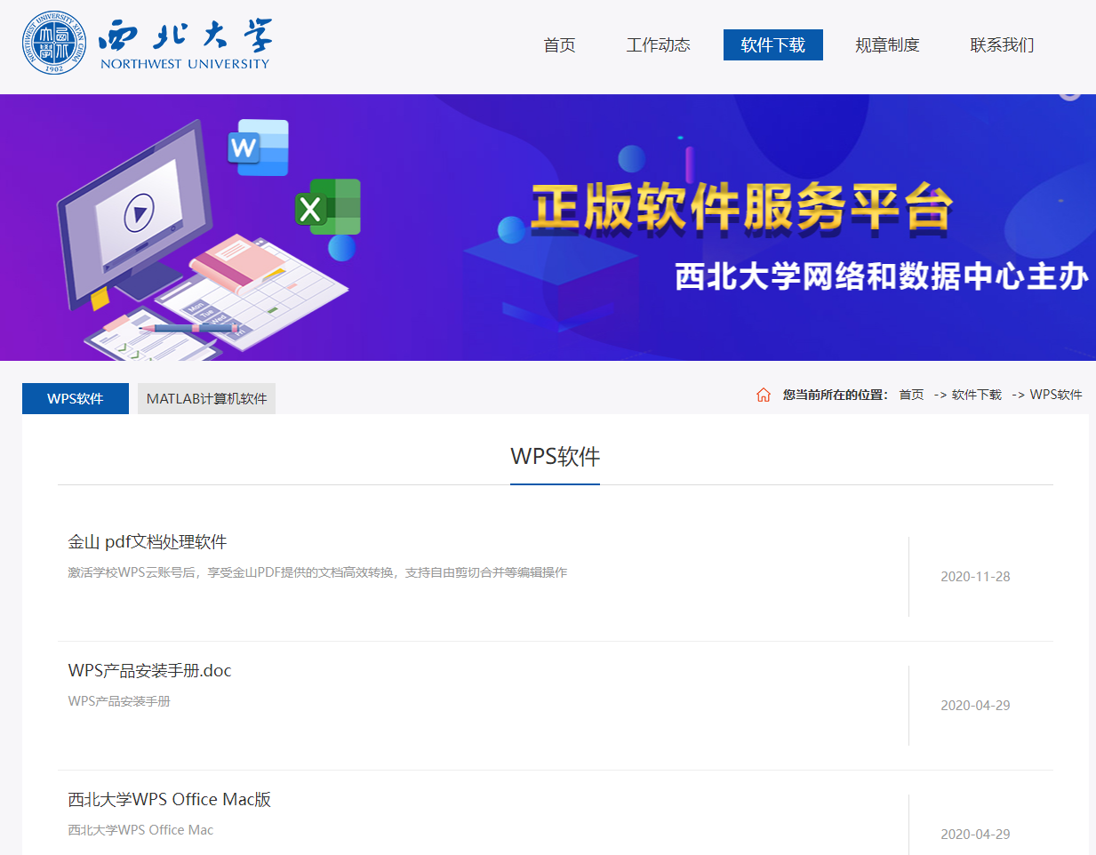Click the play button on banner monitor
The image size is (1096, 855).
139,214
